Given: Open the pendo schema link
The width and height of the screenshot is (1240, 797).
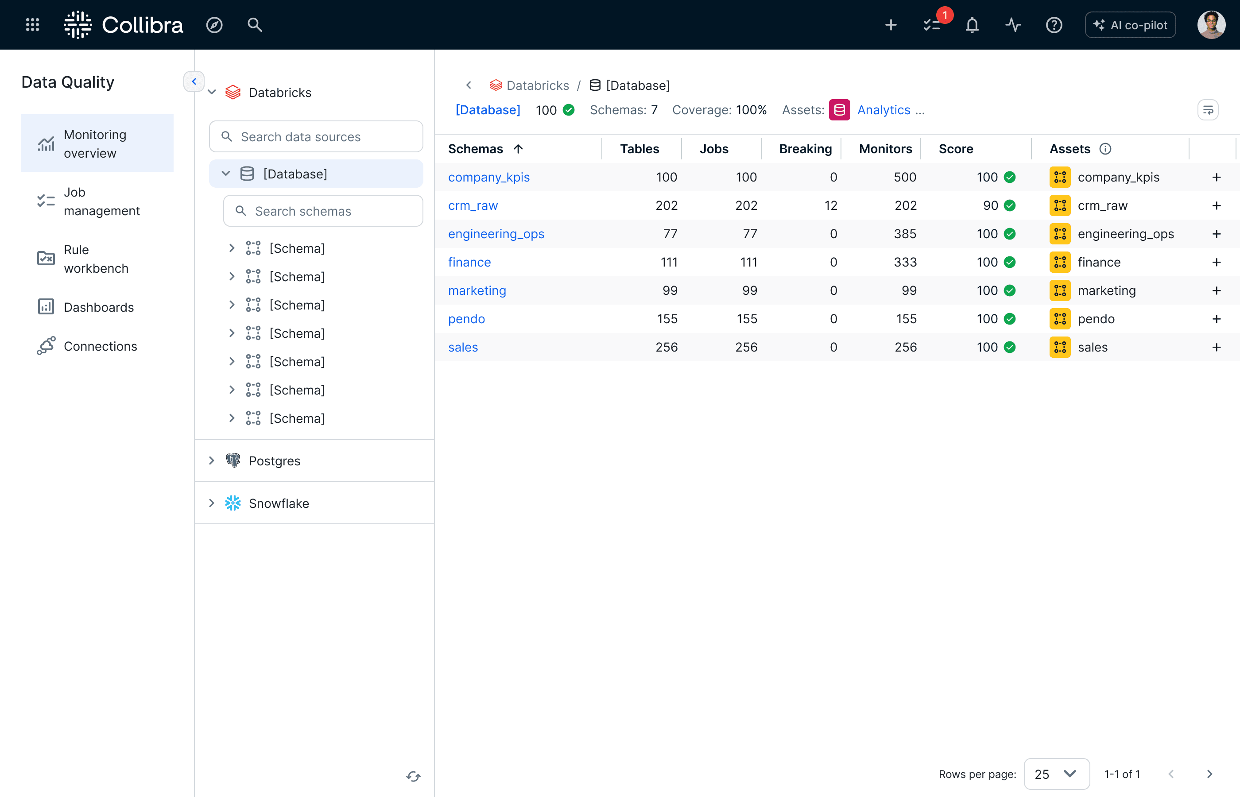Looking at the screenshot, I should tap(467, 319).
